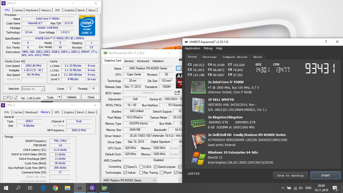This screenshot has height=193, width=343.
Task: Open the Help menu in Aquamark
Action: [x=219, y=48]
